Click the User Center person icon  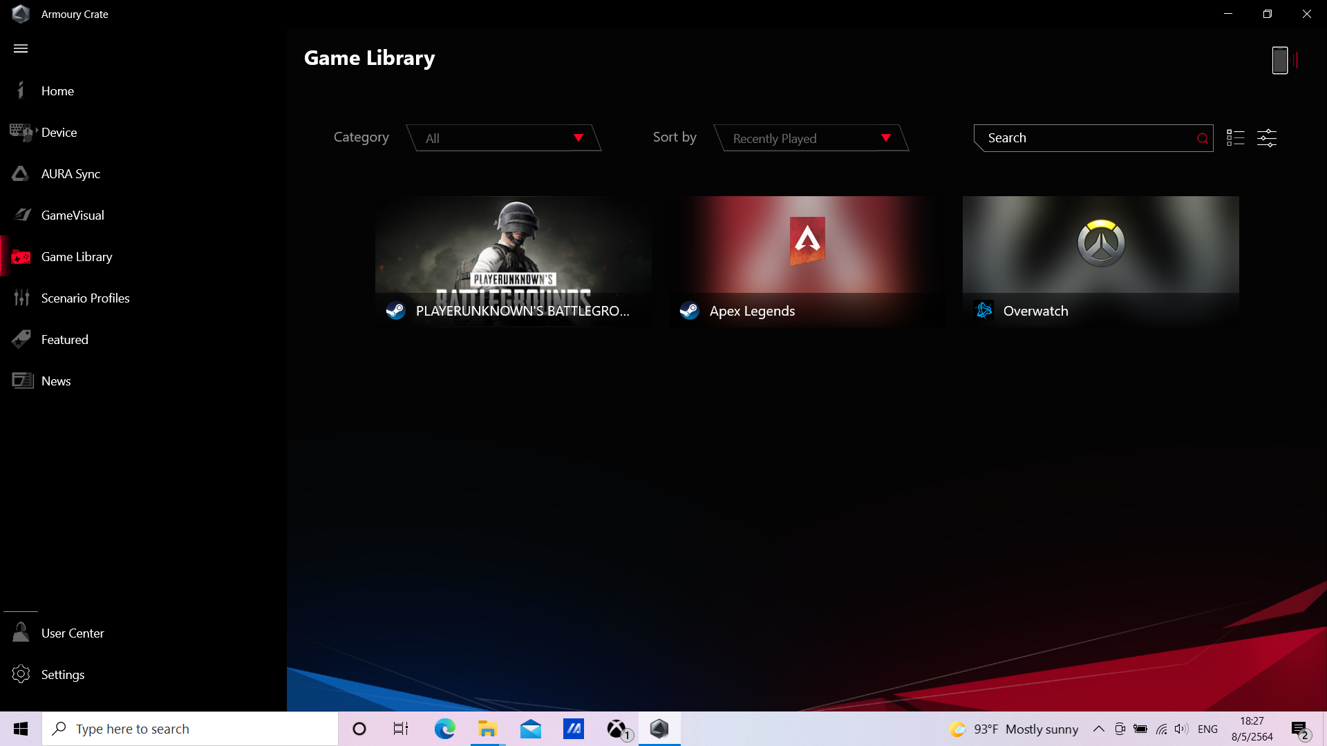21,633
